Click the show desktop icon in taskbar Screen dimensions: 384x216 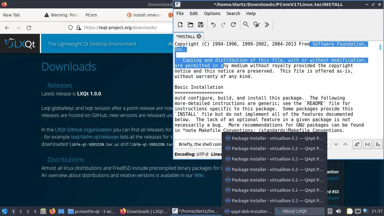61,211
